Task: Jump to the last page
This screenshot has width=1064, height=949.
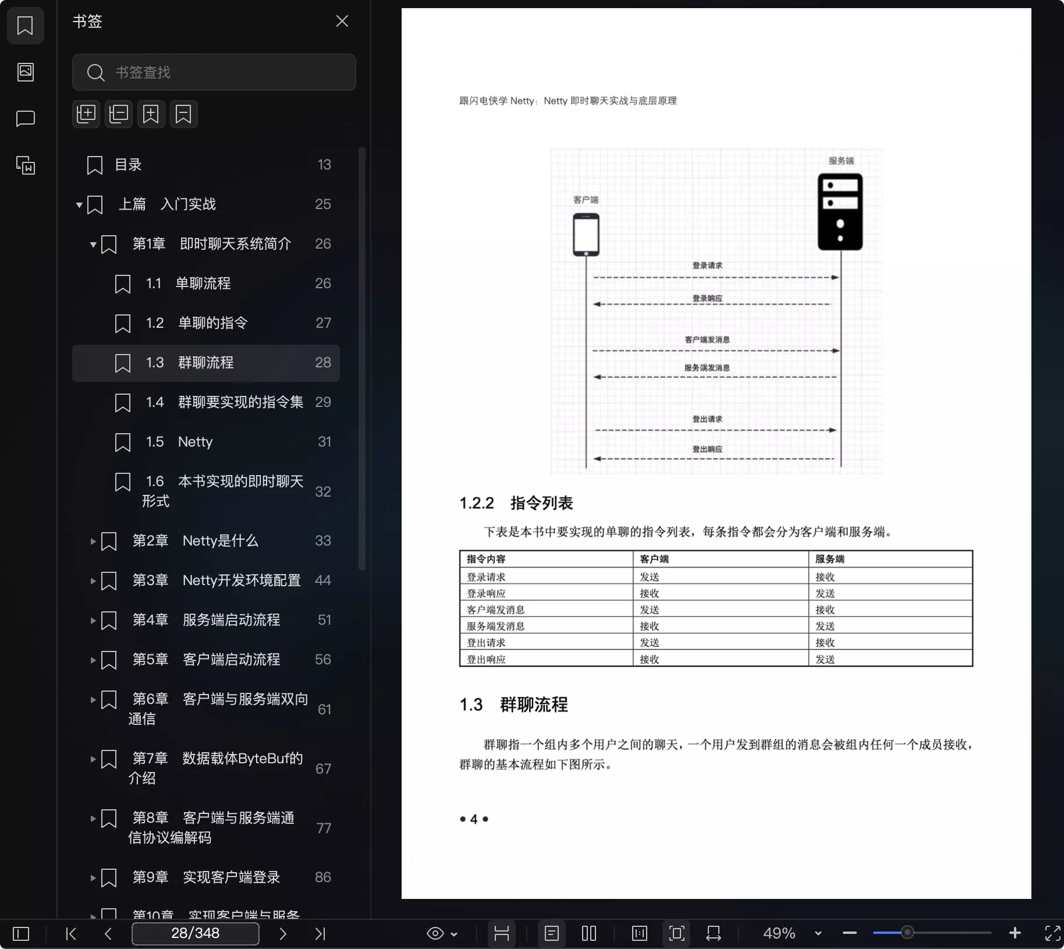Action: [320, 934]
